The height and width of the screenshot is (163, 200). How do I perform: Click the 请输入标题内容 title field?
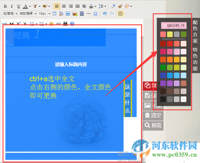pos(71,65)
